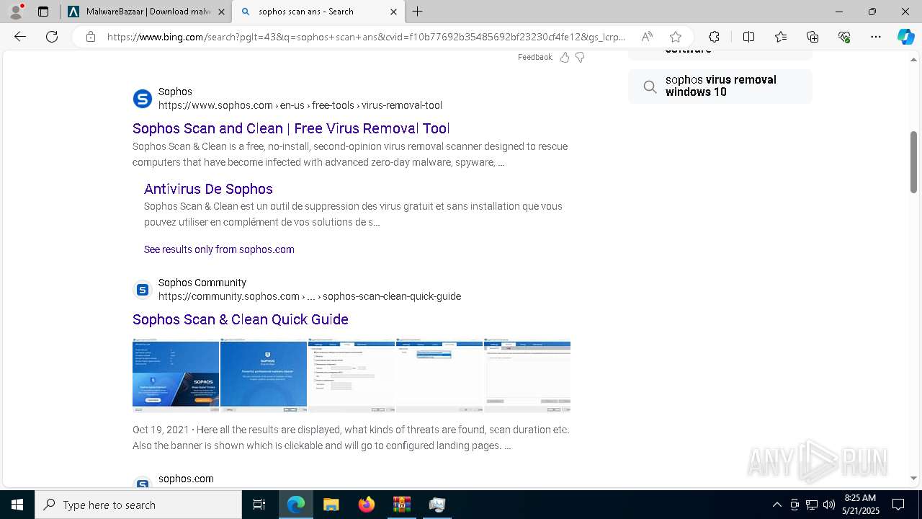Click the taskbar search box
The width and height of the screenshot is (922, 519).
click(138, 505)
